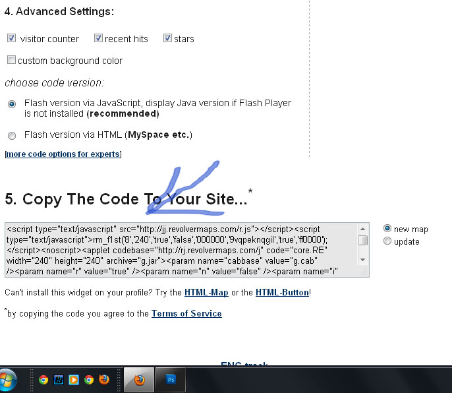The width and height of the screenshot is (452, 393).
Task: Click the code box scroll up arrow
Action: 362,229
